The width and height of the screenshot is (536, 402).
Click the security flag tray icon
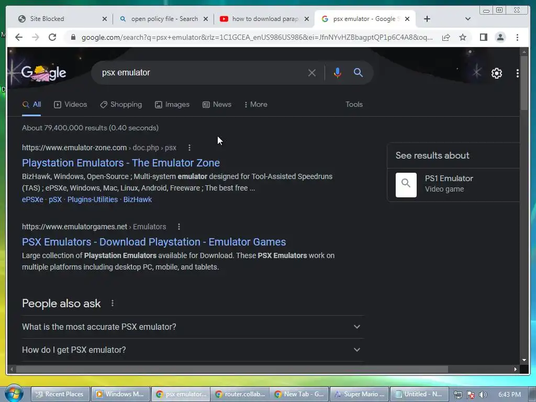coord(471,395)
